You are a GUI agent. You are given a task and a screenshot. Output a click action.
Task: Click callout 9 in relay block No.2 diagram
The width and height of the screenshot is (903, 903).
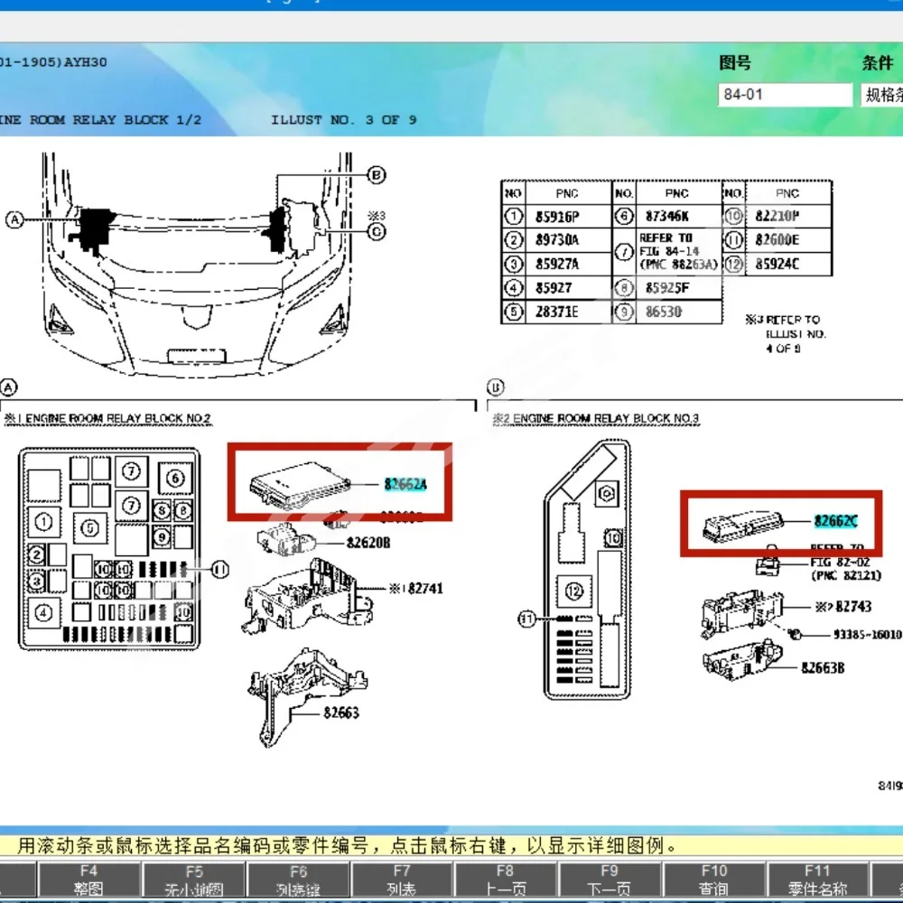pos(162,537)
